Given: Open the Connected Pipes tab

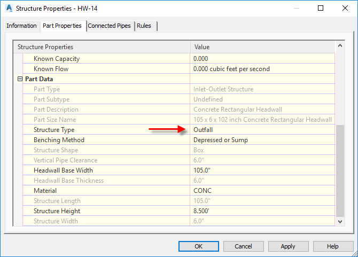Looking at the screenshot, I should click(x=109, y=26).
